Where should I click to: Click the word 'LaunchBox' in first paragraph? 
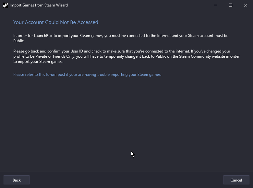click(43, 36)
